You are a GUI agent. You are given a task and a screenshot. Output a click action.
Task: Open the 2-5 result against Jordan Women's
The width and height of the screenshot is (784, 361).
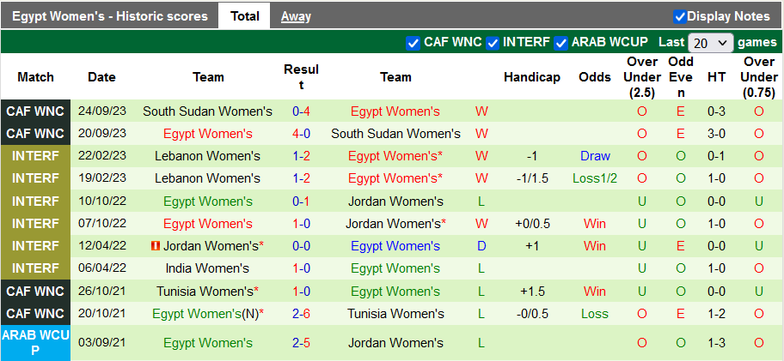pos(301,343)
